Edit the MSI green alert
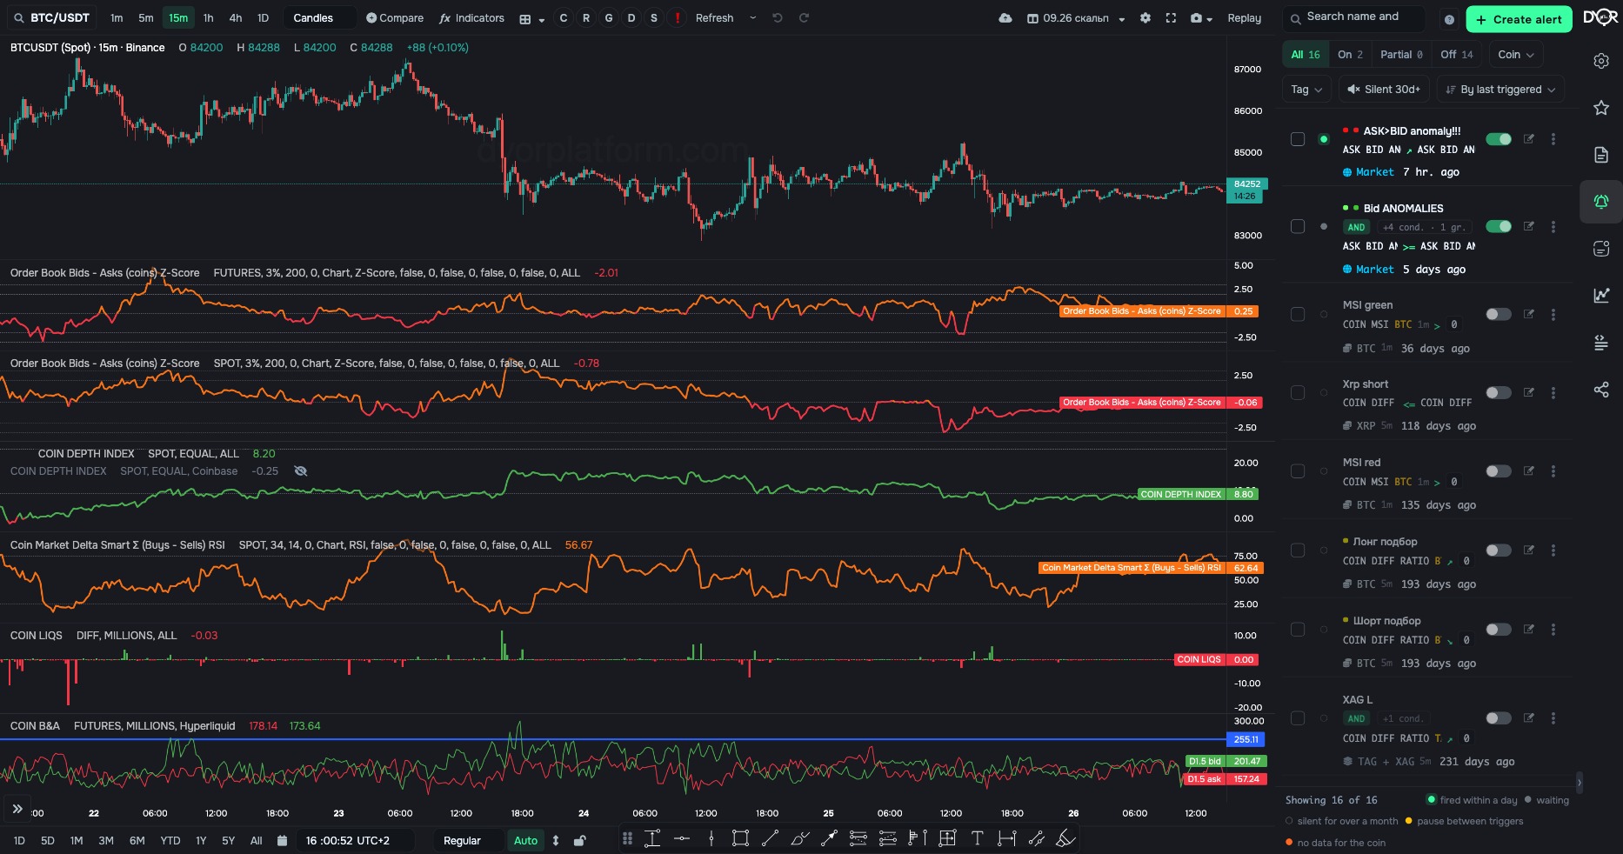 coord(1528,315)
